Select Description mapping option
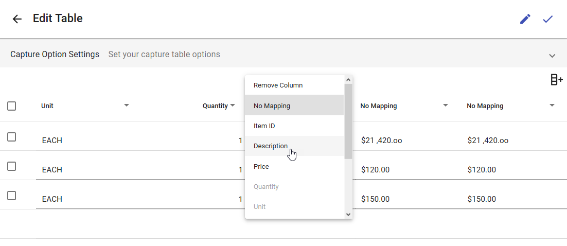 coord(294,146)
